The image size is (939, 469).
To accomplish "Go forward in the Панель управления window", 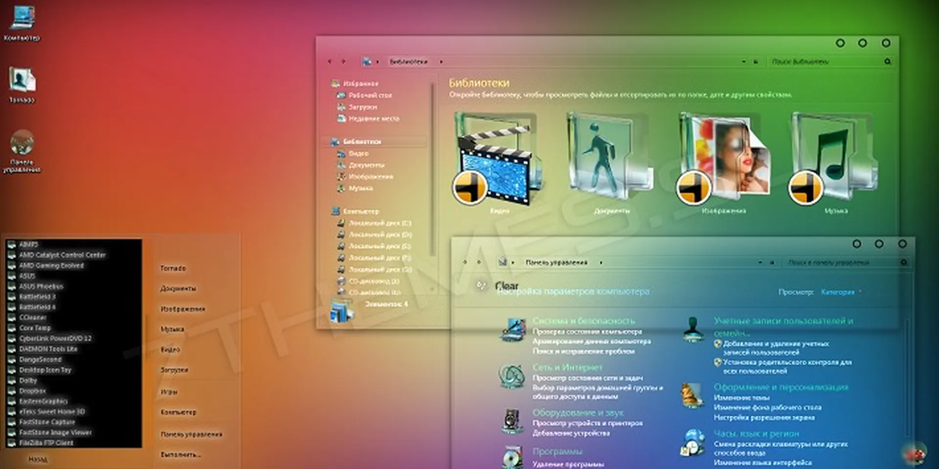I will (x=479, y=262).
